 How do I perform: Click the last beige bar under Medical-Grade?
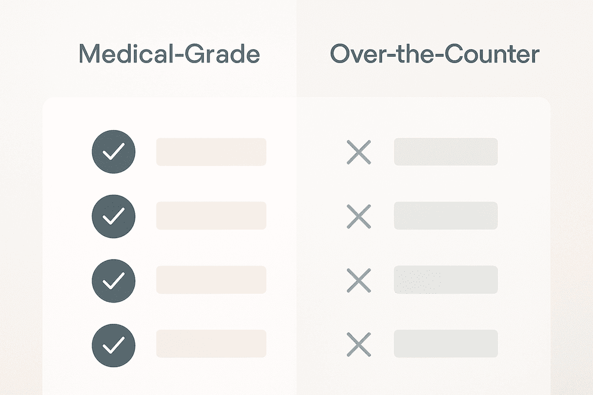tap(211, 344)
